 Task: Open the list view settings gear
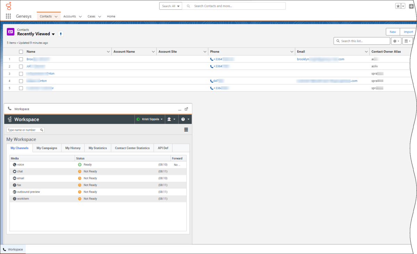(x=396, y=41)
